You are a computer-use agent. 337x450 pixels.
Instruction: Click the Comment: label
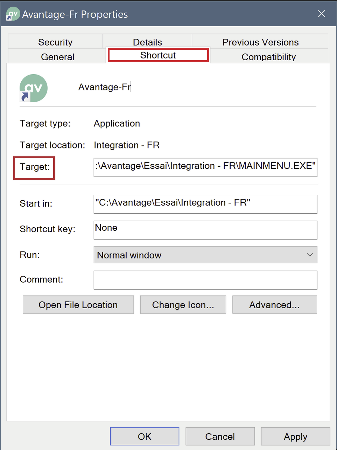click(41, 279)
